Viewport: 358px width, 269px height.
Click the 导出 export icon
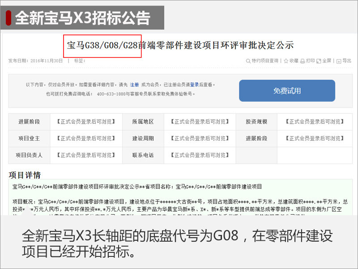coord(339,61)
